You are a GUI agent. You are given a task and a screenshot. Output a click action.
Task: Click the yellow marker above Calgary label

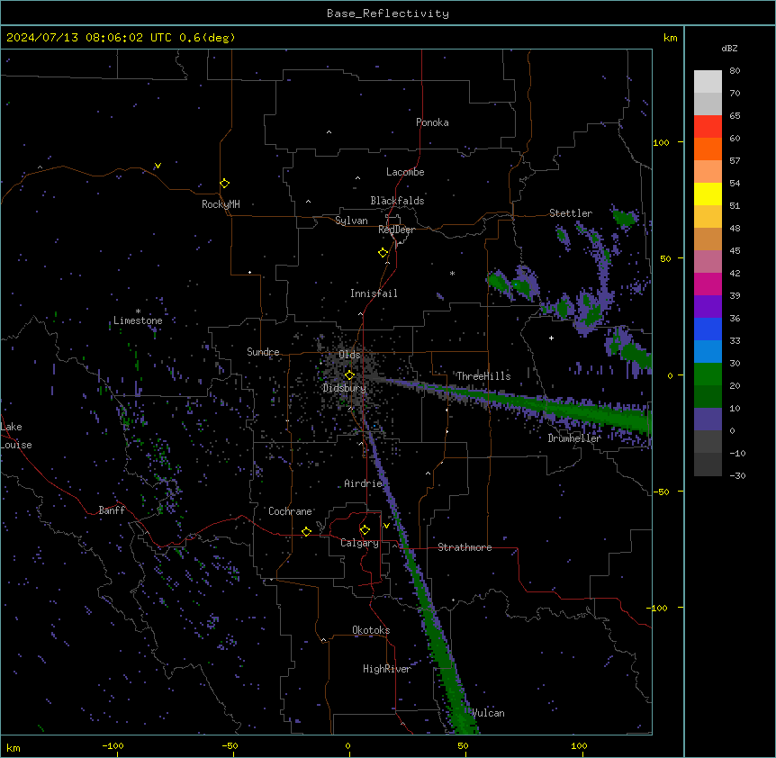pos(365,530)
